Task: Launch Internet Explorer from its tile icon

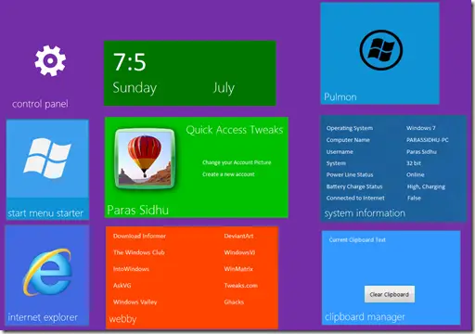Action: click(47, 272)
